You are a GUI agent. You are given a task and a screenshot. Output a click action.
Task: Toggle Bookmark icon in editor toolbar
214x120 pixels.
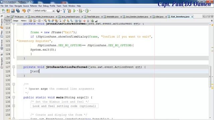[72, 21]
